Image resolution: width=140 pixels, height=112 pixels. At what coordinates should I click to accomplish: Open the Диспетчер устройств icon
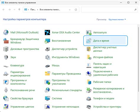click(x=47, y=49)
